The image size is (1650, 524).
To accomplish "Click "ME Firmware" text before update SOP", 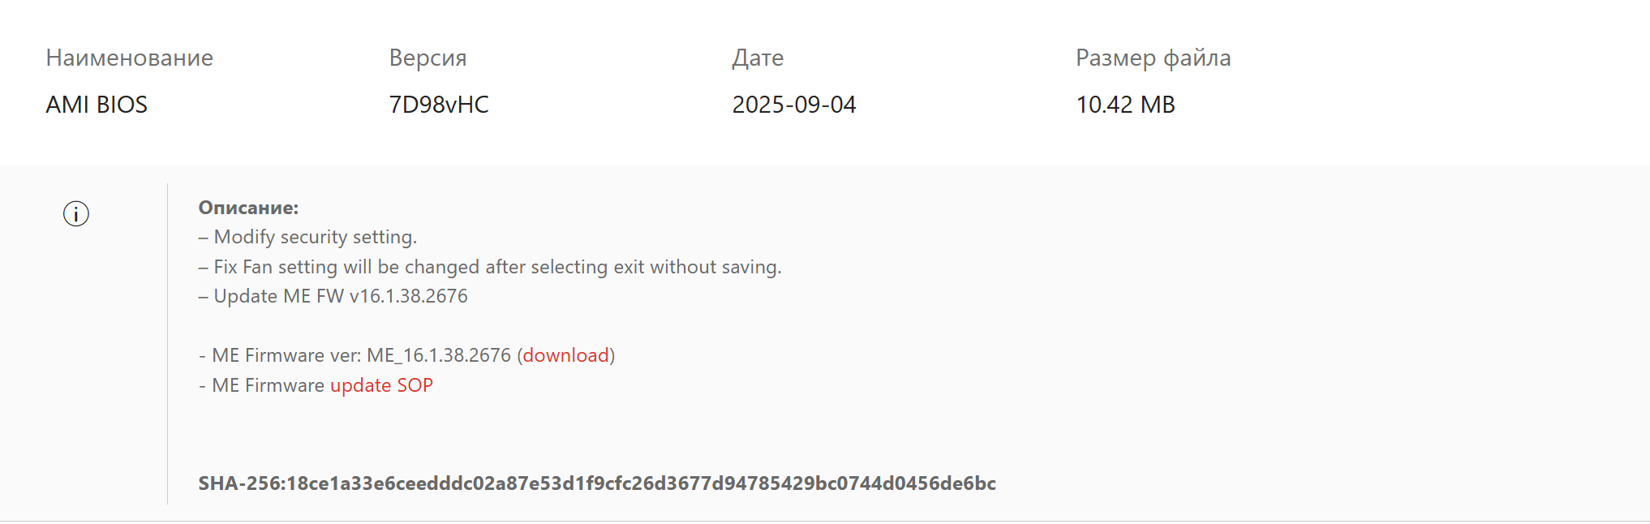I will (268, 385).
